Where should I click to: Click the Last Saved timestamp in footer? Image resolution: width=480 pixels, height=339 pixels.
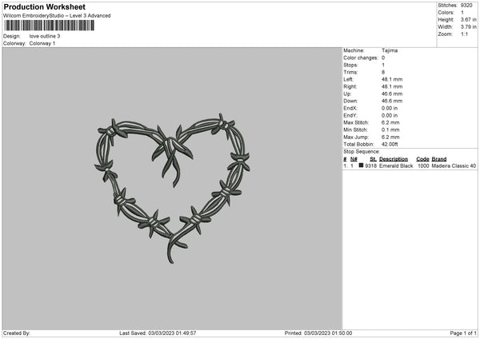click(158, 333)
